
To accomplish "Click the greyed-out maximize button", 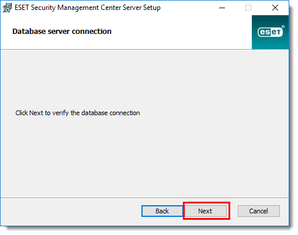I will tap(248, 8).
